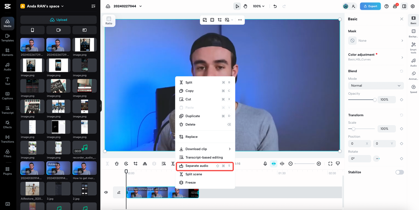Click the Ratio button on canvas
The image size is (419, 210).
coord(109,21)
